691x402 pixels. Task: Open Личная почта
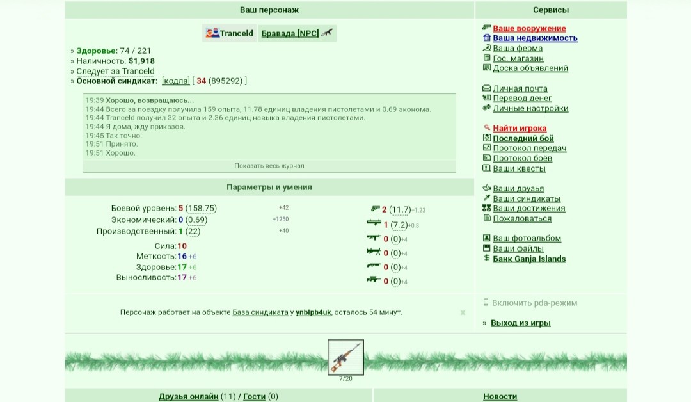[520, 88]
